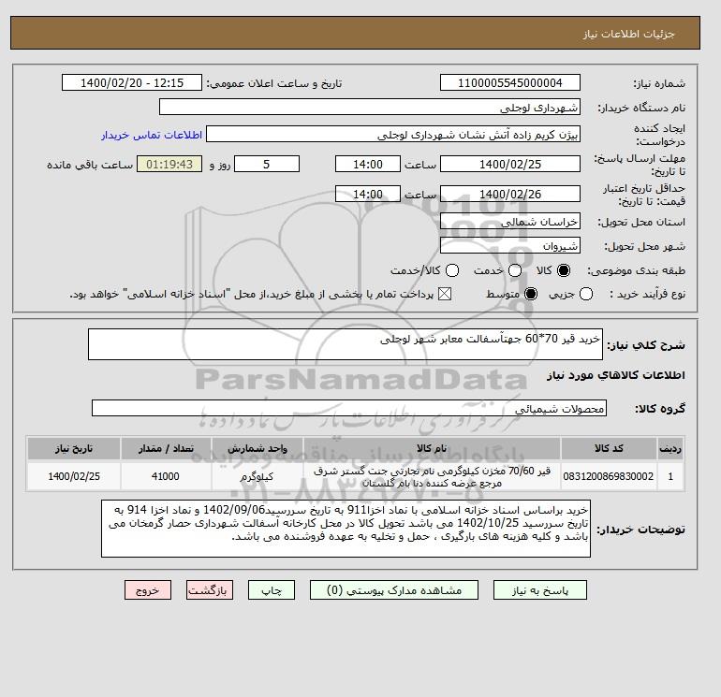Click the row number 1 cell

(670, 476)
